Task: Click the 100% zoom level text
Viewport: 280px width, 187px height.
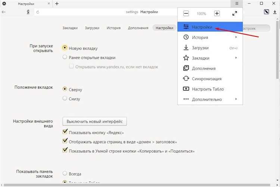Action: click(201, 13)
